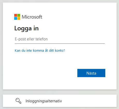Select the Logga in heading
Viewport: 119px width, 109px height.
(26, 28)
